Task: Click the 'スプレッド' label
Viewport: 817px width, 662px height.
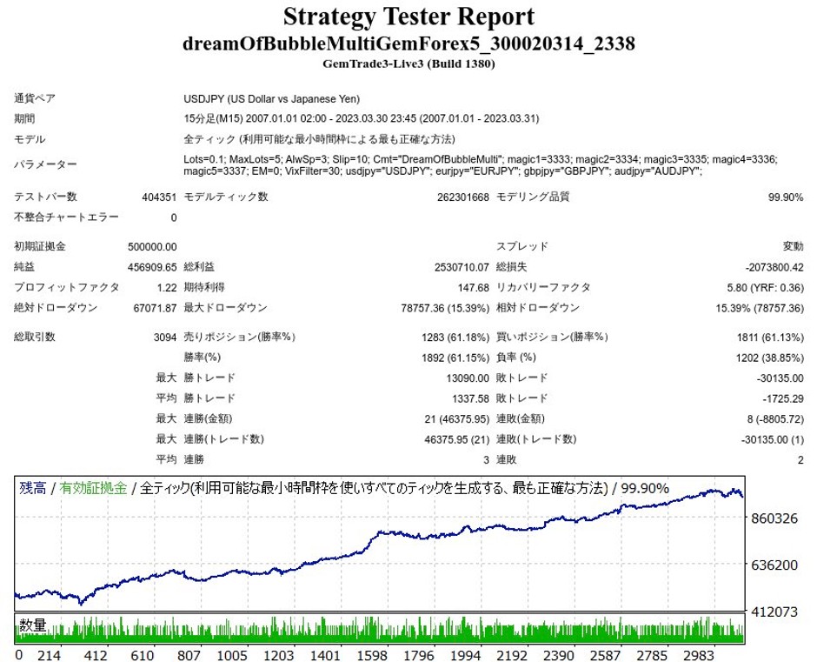Action: click(522, 246)
